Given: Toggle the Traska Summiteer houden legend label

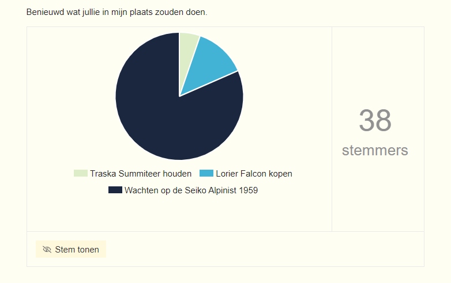Looking at the screenshot, I should point(141,174).
